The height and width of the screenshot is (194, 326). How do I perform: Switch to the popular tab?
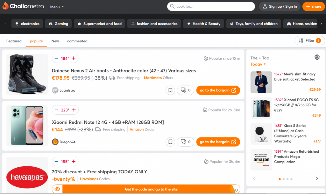click(36, 41)
